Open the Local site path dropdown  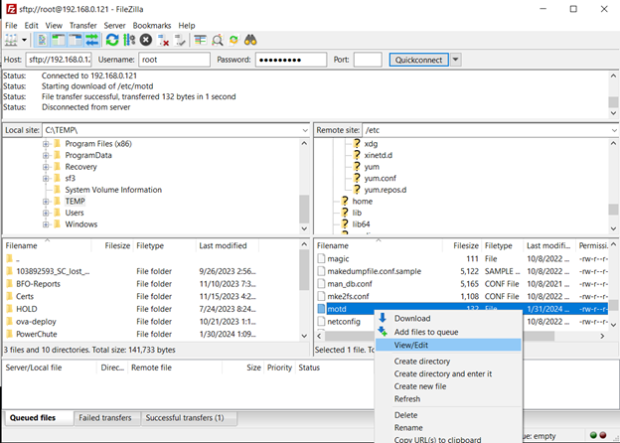pyautogui.click(x=305, y=130)
